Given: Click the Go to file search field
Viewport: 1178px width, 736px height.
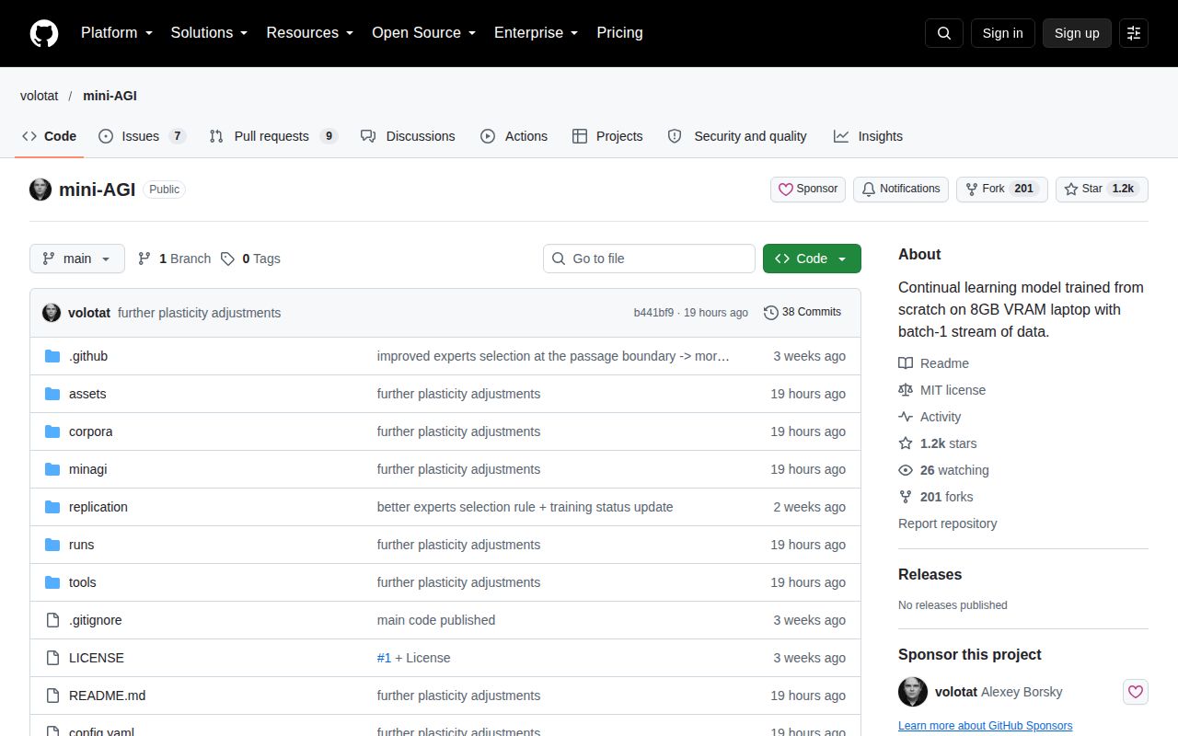Looking at the screenshot, I should (649, 259).
